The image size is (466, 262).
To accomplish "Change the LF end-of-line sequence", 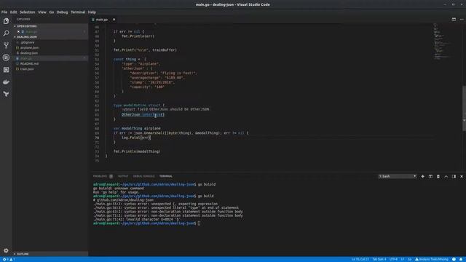I will point(403,259).
